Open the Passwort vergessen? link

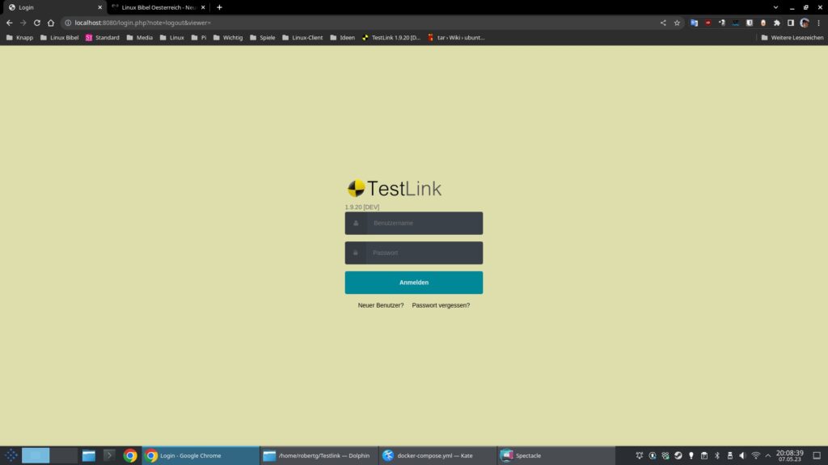[441, 305]
